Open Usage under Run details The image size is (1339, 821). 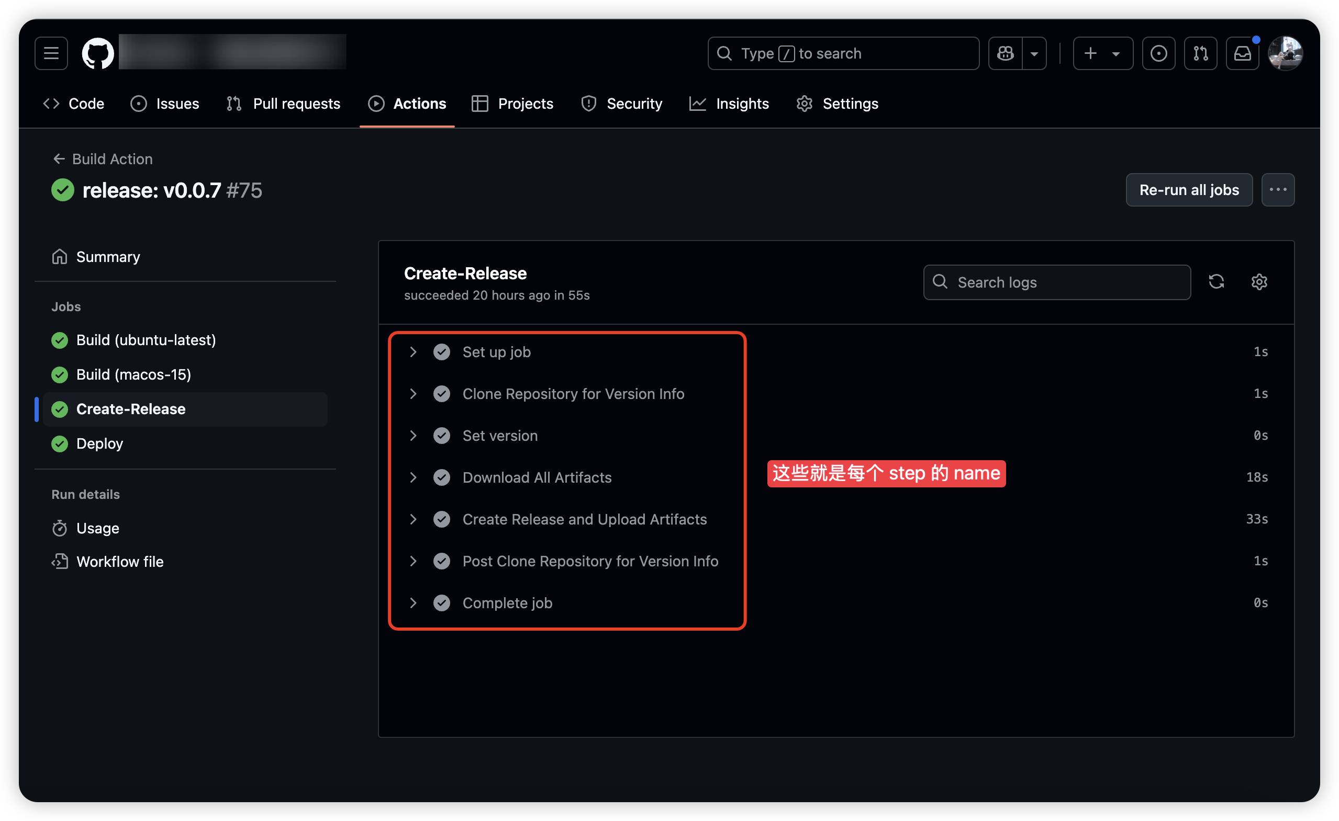pos(97,528)
